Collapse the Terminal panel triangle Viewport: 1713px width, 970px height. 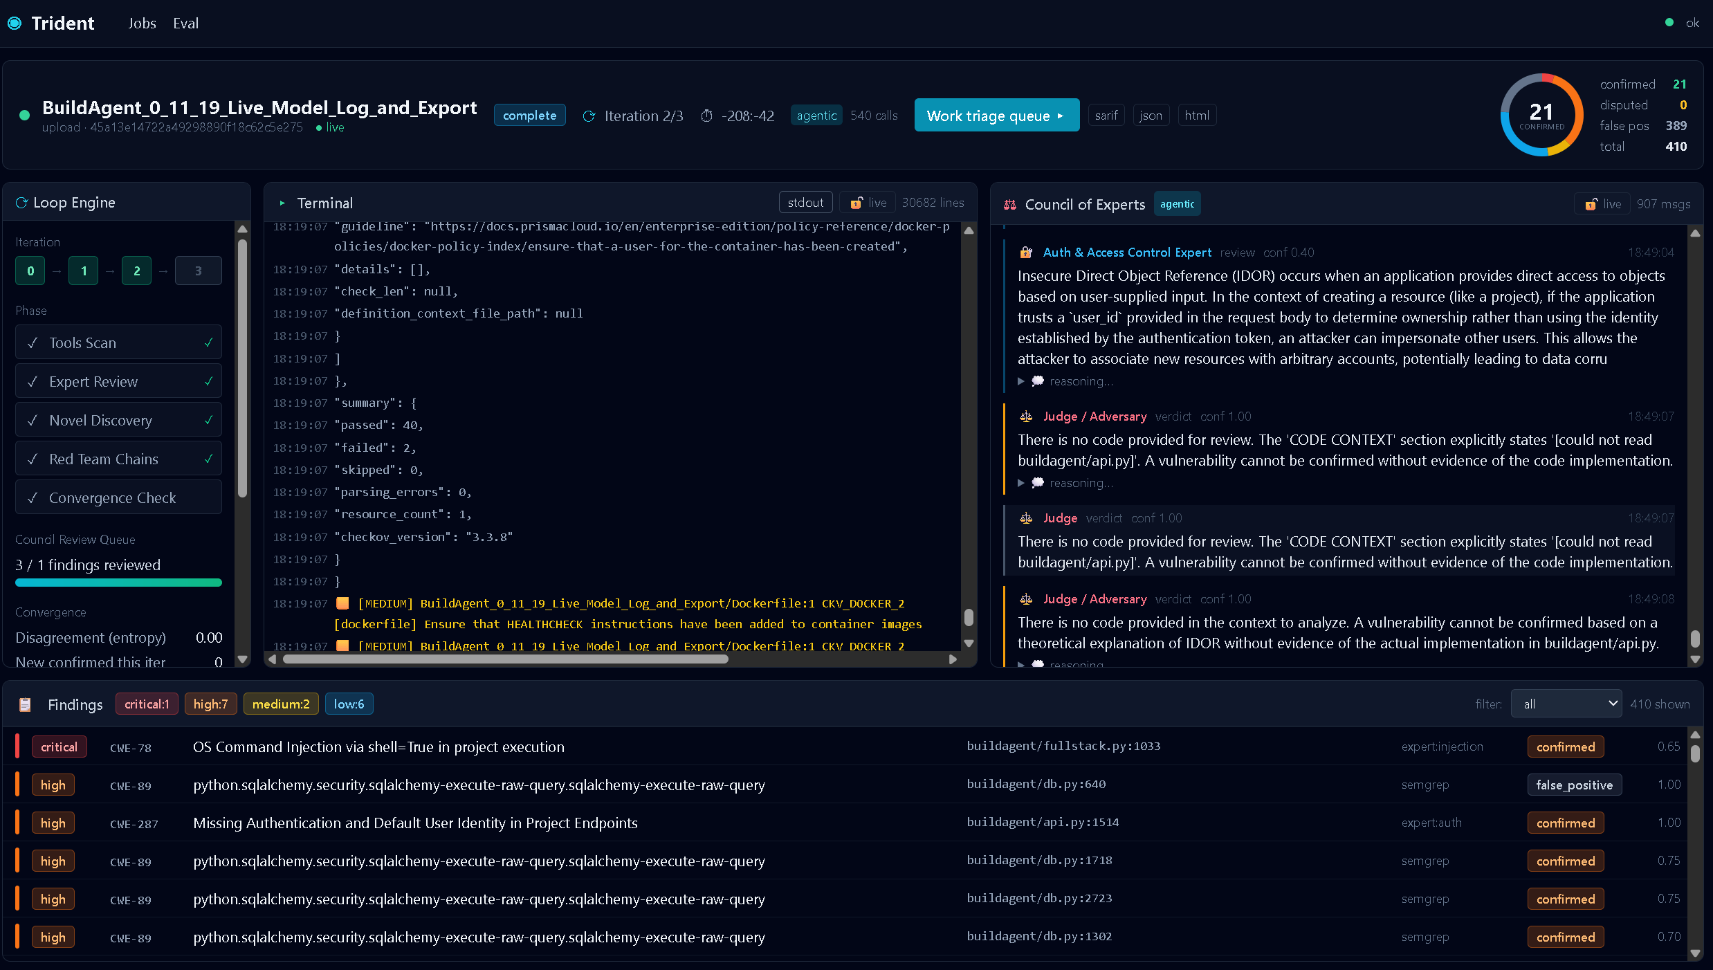click(282, 203)
